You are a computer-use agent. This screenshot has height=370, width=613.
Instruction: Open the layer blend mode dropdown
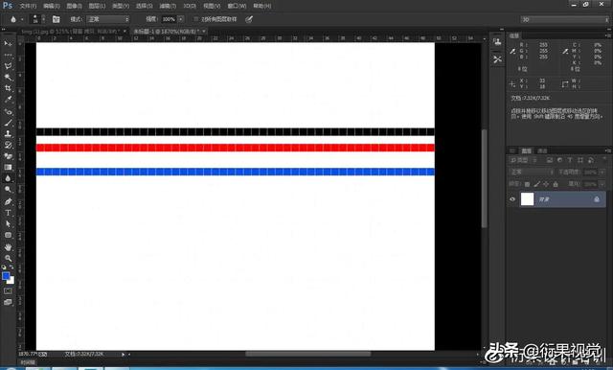(x=531, y=172)
